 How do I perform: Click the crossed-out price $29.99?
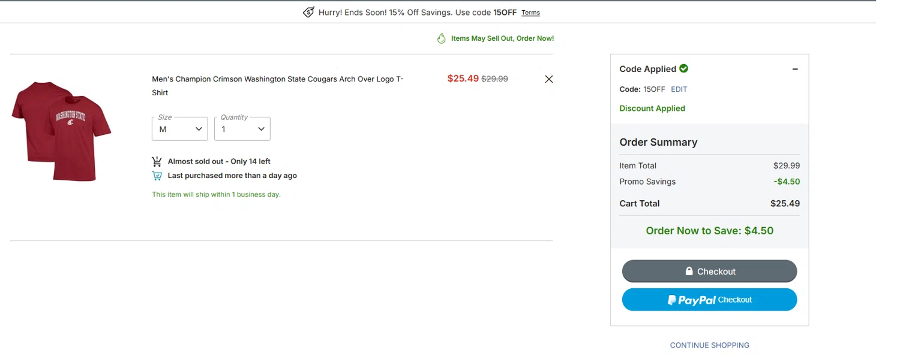tap(495, 79)
